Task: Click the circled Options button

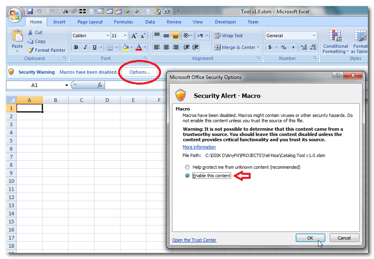Action: pyautogui.click(x=139, y=72)
